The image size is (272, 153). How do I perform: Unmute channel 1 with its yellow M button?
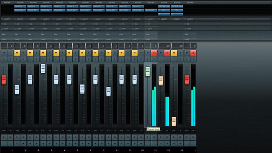pyautogui.click(x=17, y=53)
